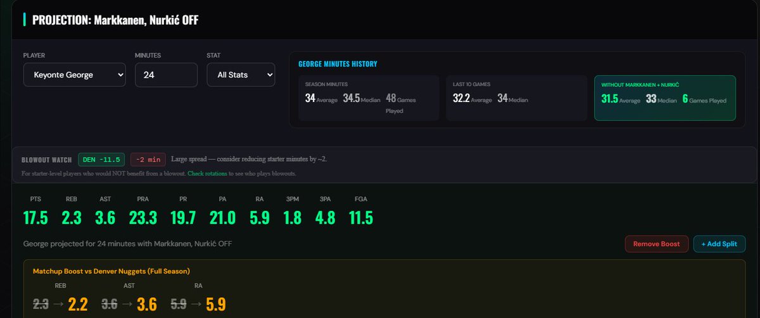Click the PTS projection value 17.5

click(35, 218)
